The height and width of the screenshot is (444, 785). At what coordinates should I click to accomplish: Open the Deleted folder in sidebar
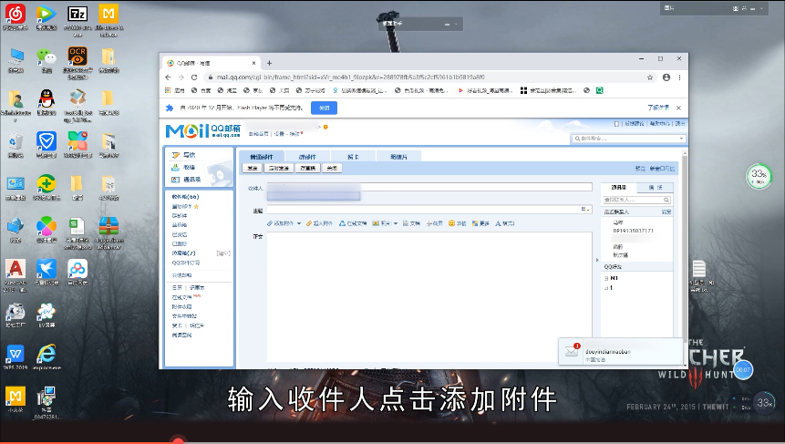coord(180,243)
